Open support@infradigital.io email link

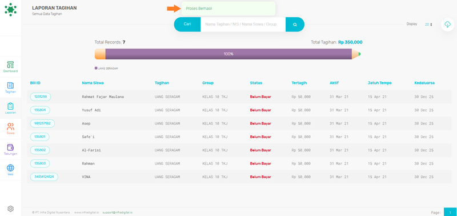point(118,213)
